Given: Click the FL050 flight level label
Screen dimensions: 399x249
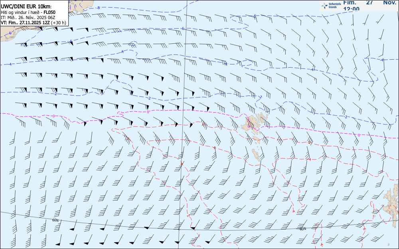Looking at the screenshot, I should click(49, 12).
